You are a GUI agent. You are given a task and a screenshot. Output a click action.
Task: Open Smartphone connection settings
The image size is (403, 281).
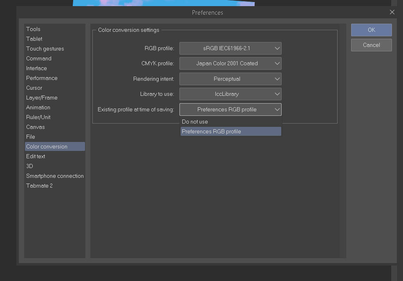coord(55,176)
